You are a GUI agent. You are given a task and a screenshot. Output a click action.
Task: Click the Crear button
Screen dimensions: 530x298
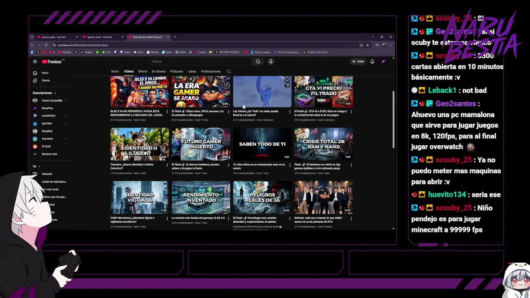(x=358, y=62)
